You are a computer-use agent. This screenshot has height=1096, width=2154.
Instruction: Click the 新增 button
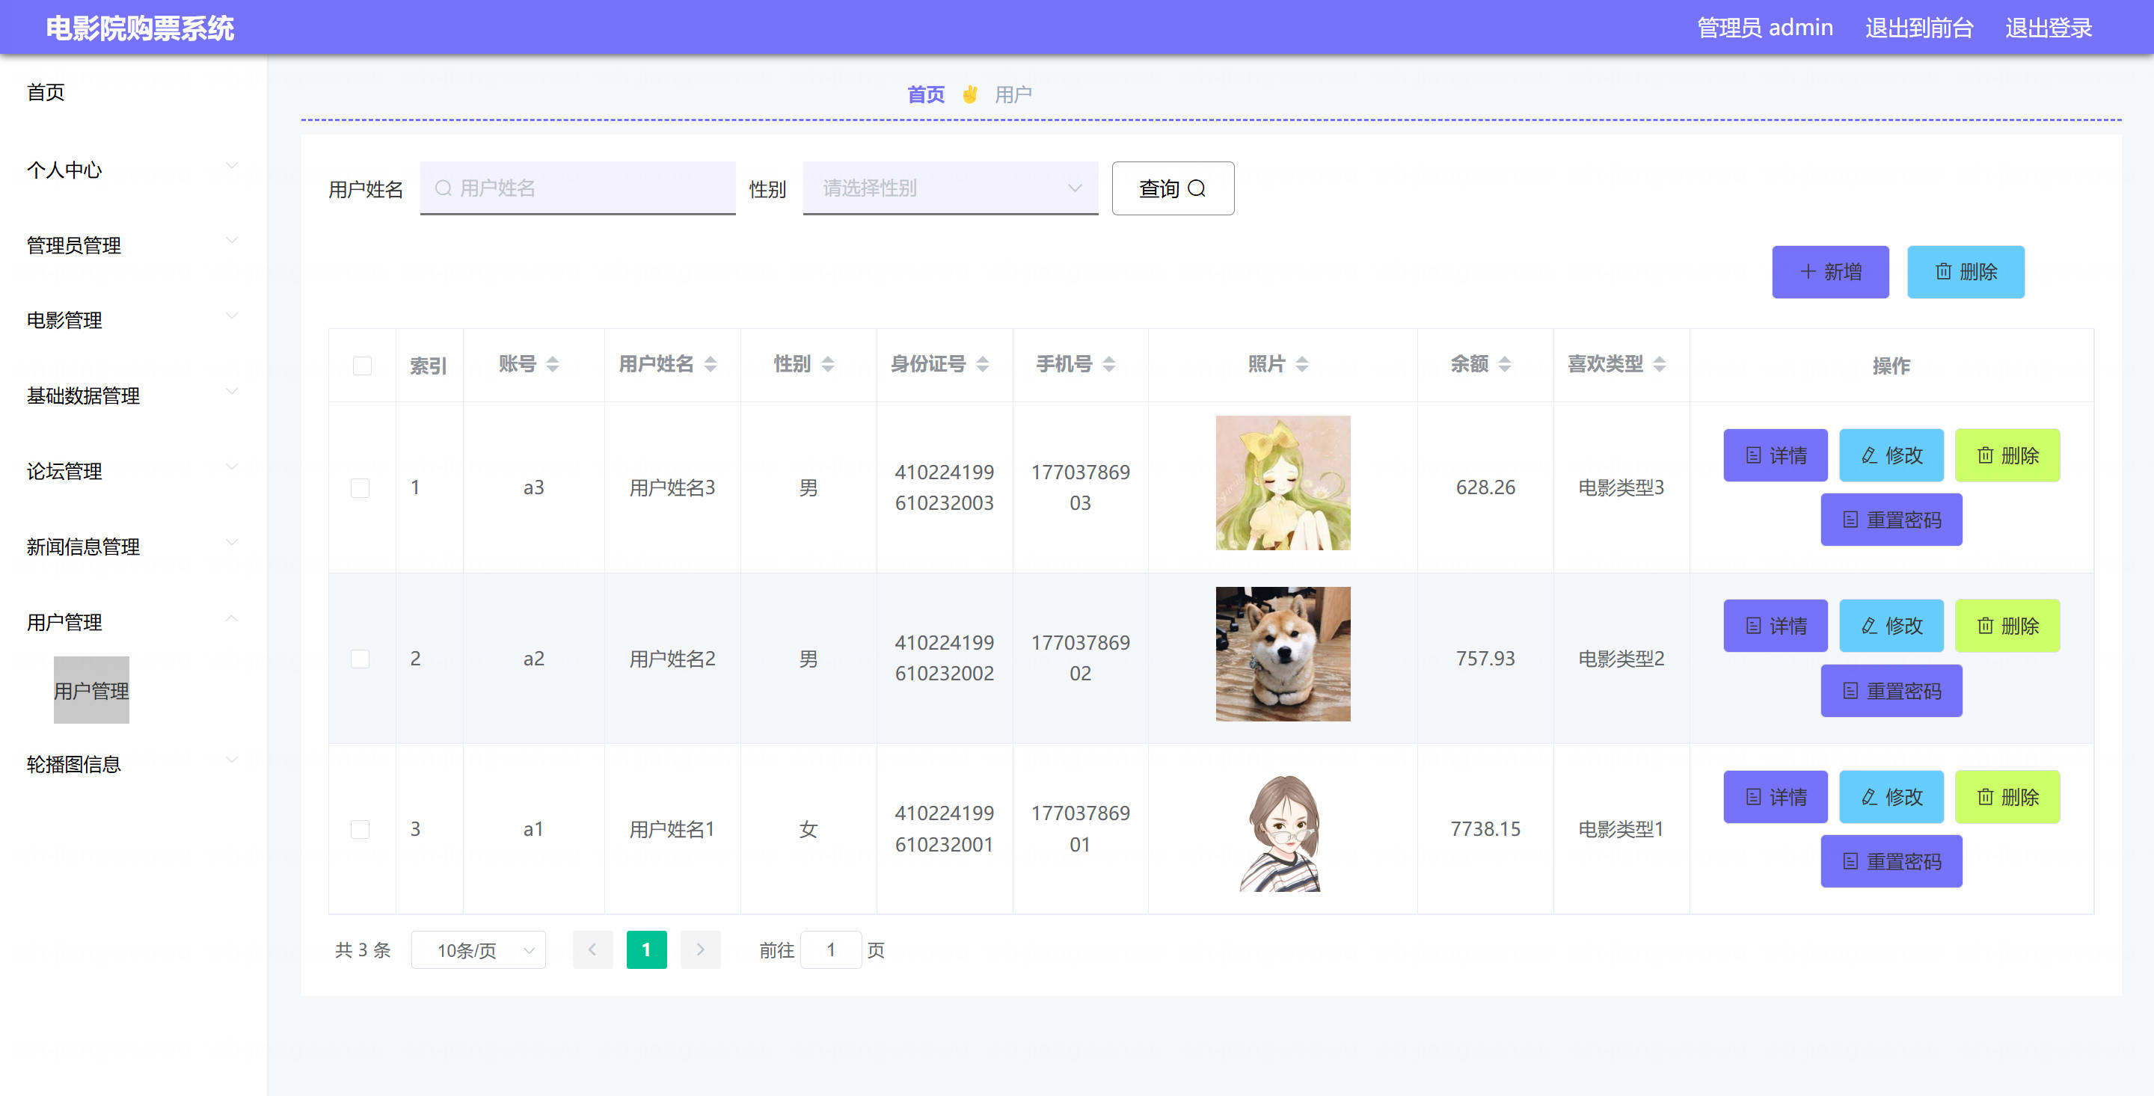click(x=1829, y=271)
